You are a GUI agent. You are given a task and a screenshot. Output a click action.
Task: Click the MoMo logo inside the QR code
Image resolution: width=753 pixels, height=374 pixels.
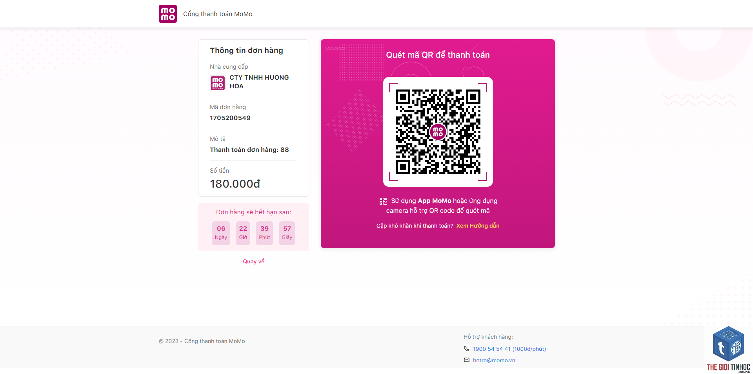[x=438, y=132]
